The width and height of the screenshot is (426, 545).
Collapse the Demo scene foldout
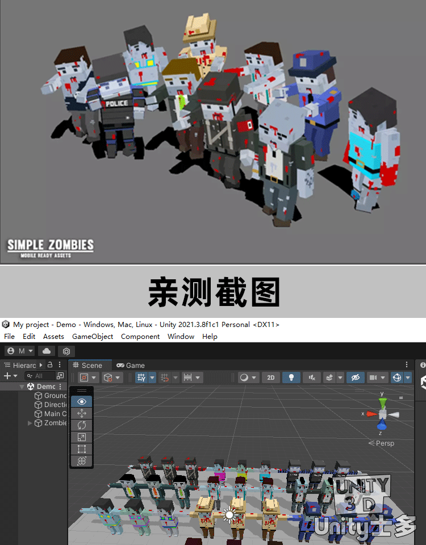pyautogui.click(x=22, y=387)
